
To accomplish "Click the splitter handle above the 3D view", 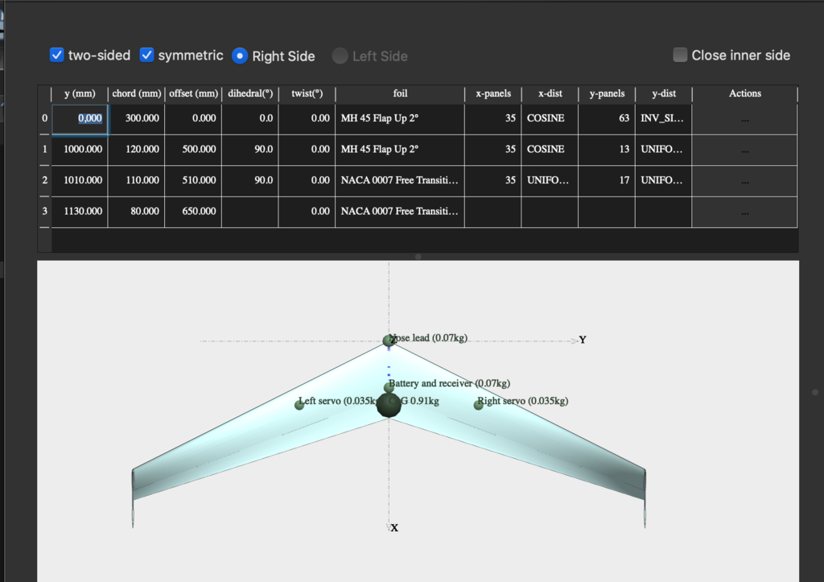I will [418, 257].
